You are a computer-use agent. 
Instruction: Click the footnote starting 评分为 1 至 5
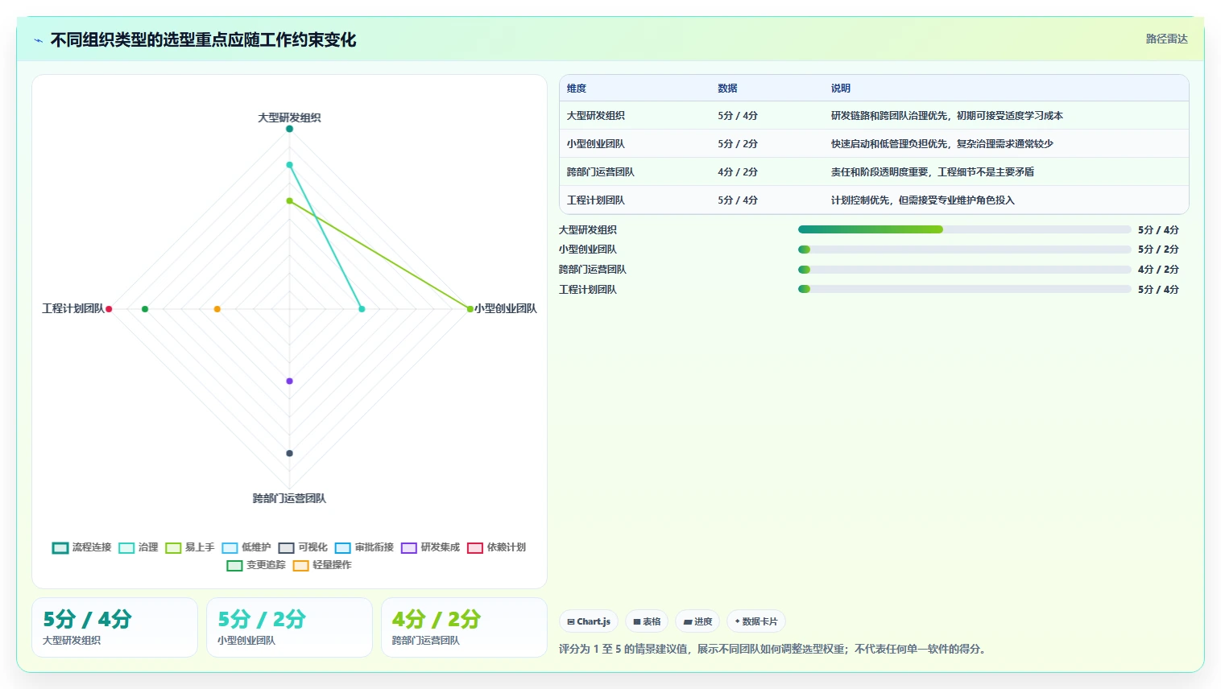click(x=772, y=649)
